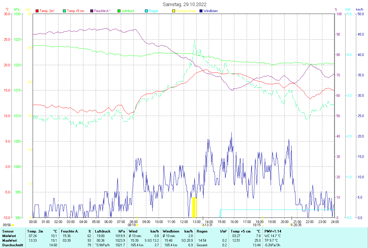Click the yellow Sonnenschein legend swatch
368x248 pixels.
click(174, 11)
